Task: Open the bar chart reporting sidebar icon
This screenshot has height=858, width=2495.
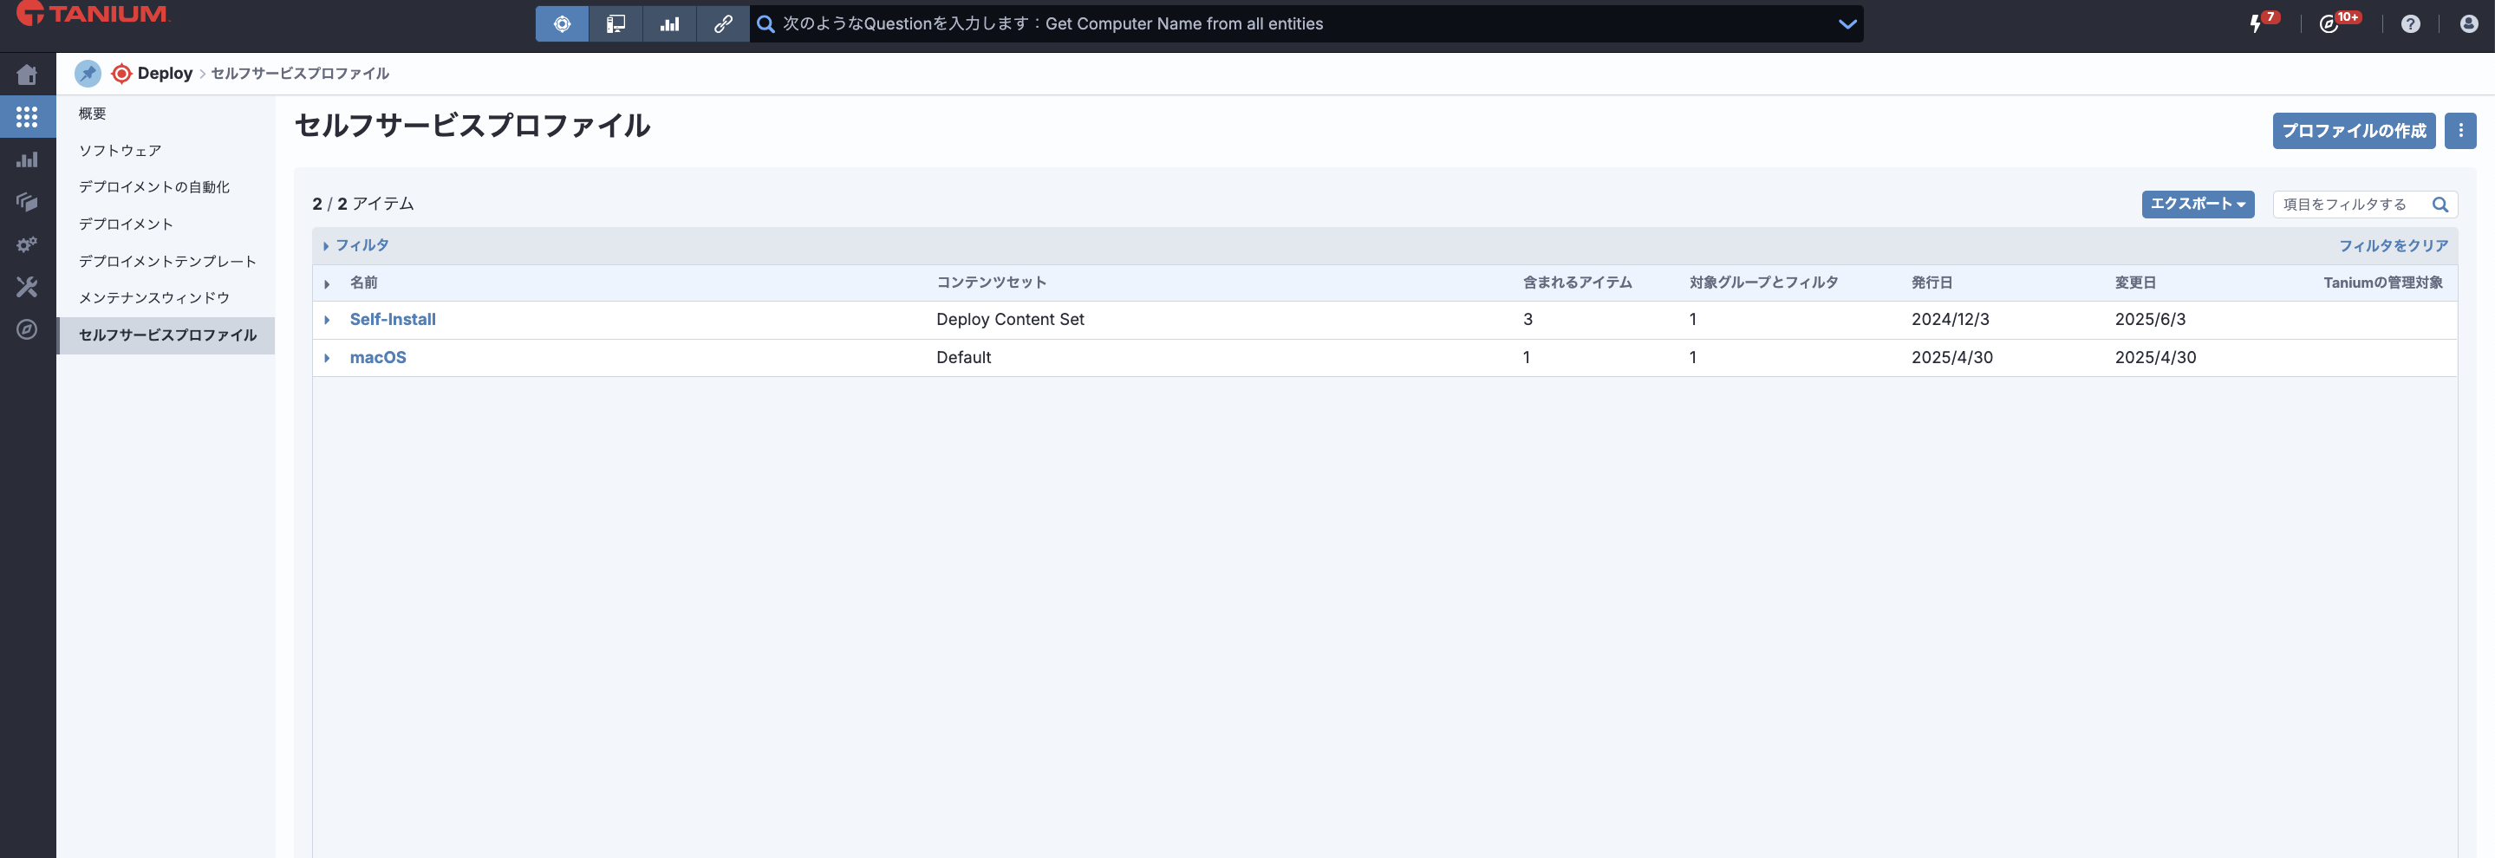Action: (x=27, y=159)
